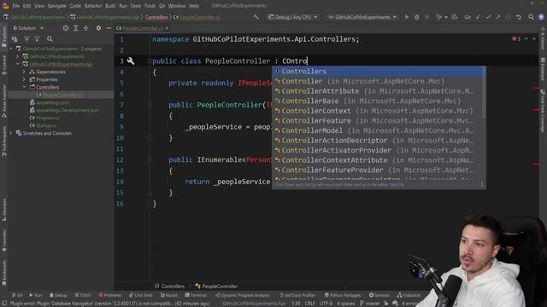This screenshot has height=307, width=547.
Task: Open the Debug | Any CPU configuration dropdown
Action: (x=292, y=17)
